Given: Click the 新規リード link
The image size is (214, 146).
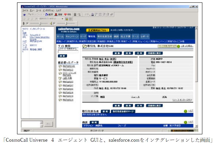Looking at the screenshot, I should tap(61, 41).
